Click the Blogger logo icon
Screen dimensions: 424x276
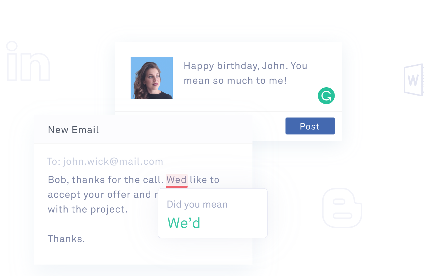pyautogui.click(x=342, y=208)
